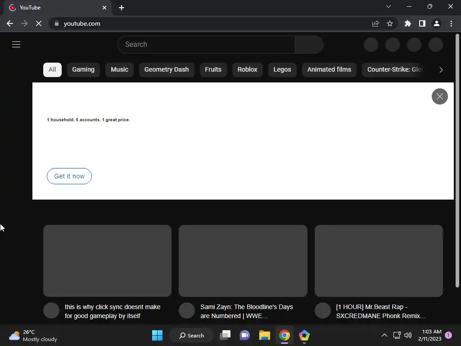Select the Roblox filter chip
Image resolution: width=461 pixels, height=346 pixels.
pos(247,70)
